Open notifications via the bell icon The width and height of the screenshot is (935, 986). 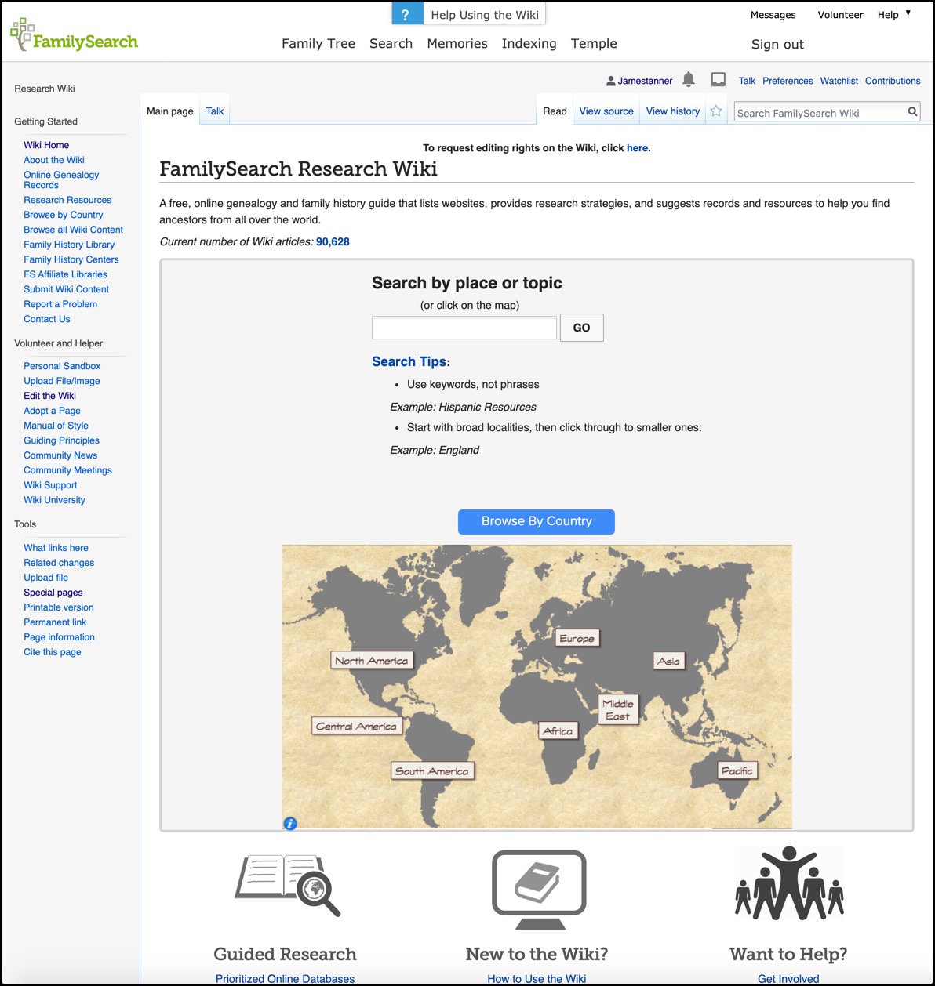689,79
